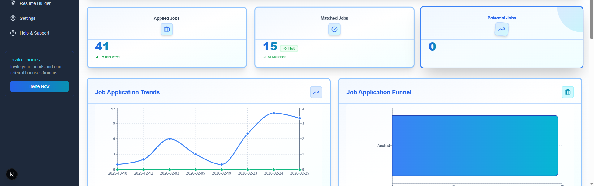
Task: Select the Applied Jobs count 41
Action: tap(102, 47)
